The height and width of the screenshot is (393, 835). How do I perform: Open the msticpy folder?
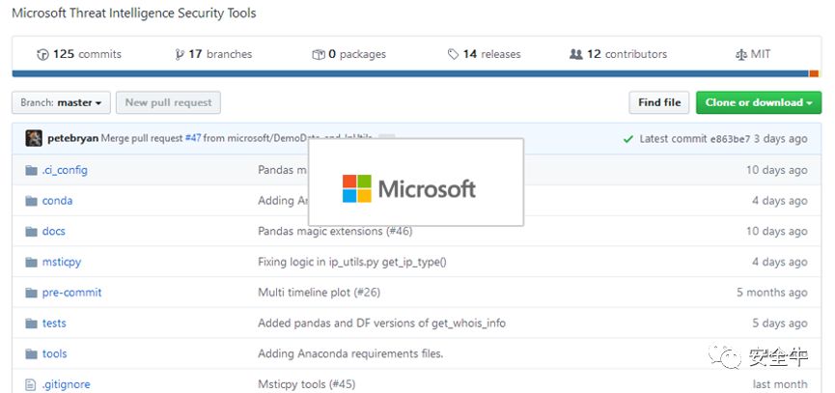(x=62, y=262)
